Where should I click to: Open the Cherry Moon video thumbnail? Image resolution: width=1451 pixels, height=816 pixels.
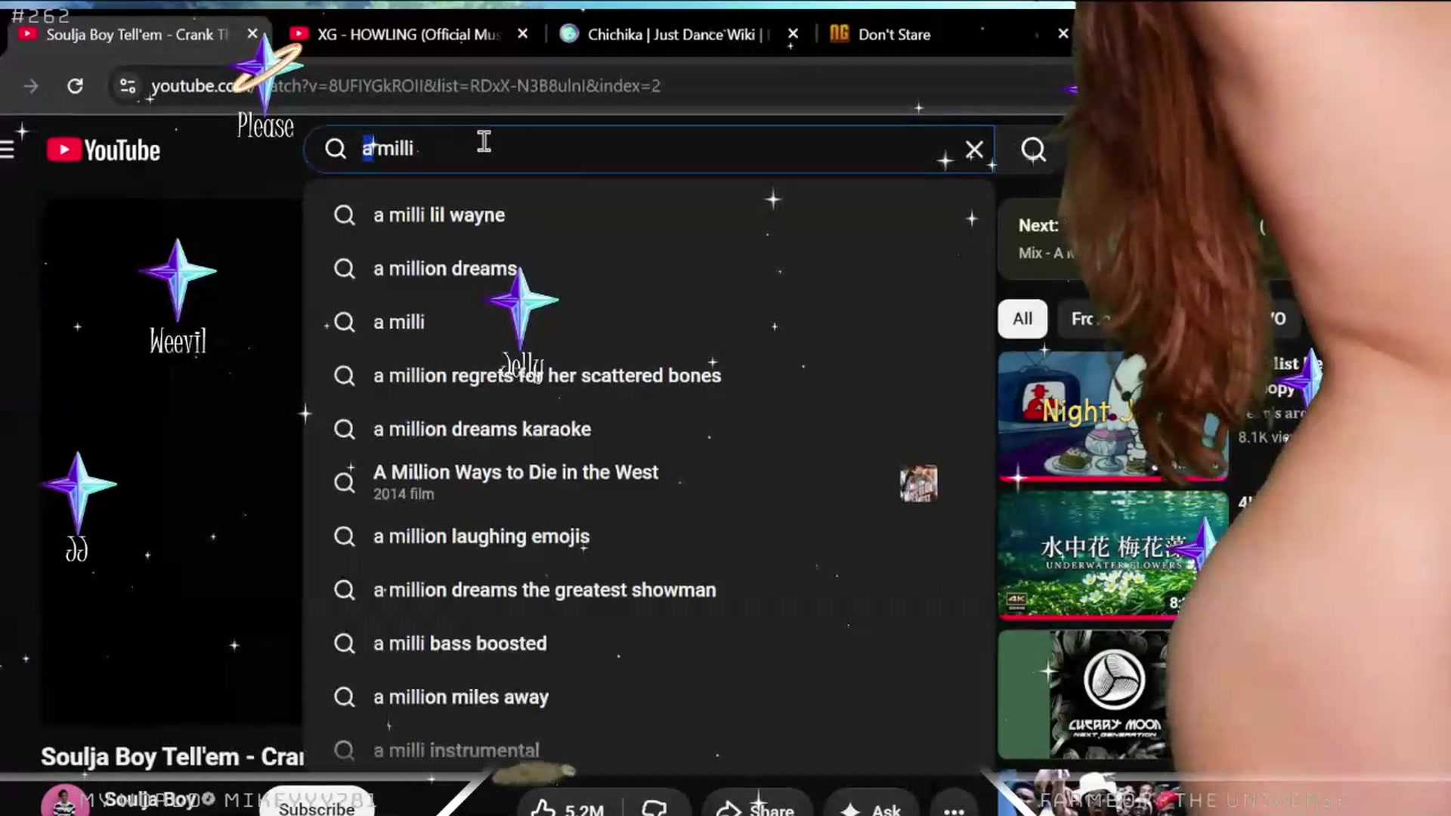[x=1084, y=694]
